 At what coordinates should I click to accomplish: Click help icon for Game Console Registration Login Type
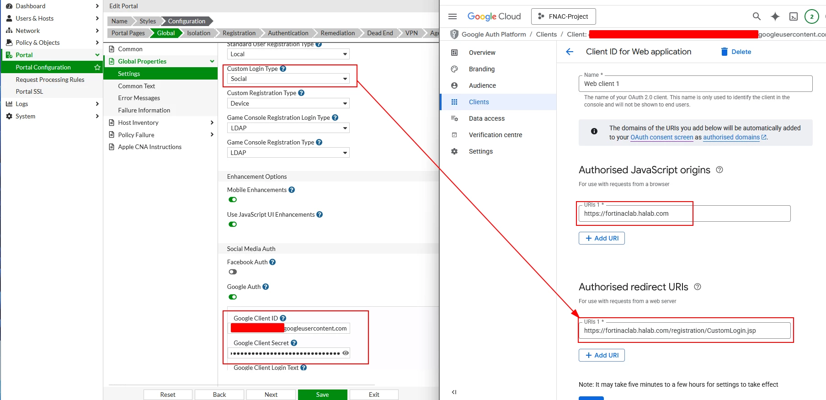click(x=335, y=117)
